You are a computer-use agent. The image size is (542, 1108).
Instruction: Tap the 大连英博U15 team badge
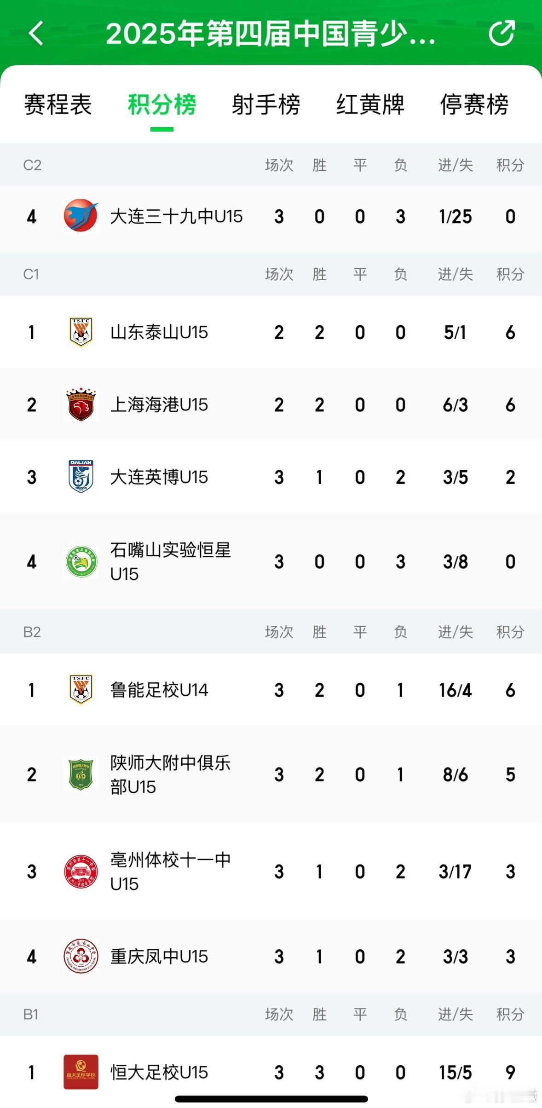point(81,477)
